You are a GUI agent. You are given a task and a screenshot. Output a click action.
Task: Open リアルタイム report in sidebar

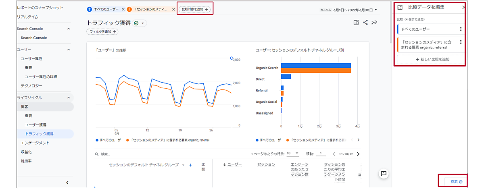(28, 17)
